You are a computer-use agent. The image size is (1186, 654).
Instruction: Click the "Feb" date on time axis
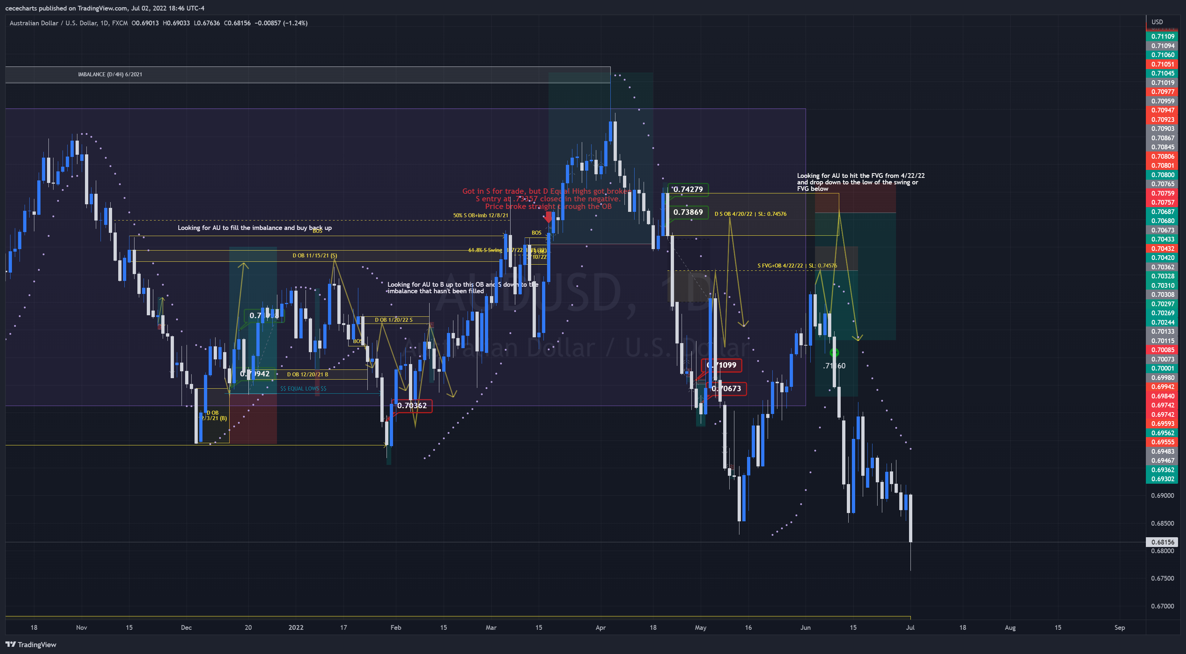[396, 627]
